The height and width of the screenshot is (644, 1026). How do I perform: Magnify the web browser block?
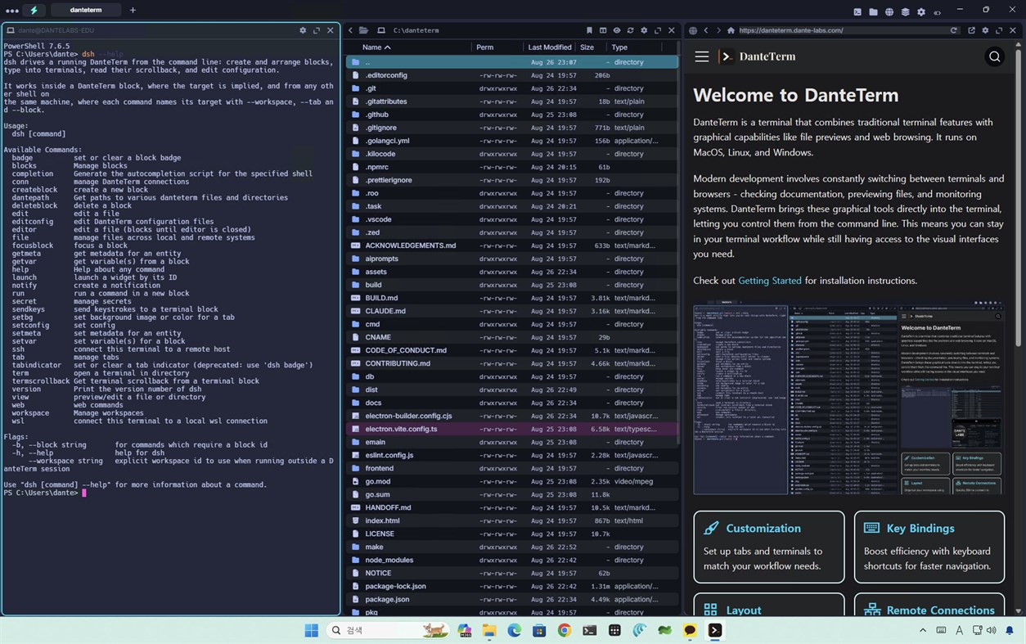[999, 30]
